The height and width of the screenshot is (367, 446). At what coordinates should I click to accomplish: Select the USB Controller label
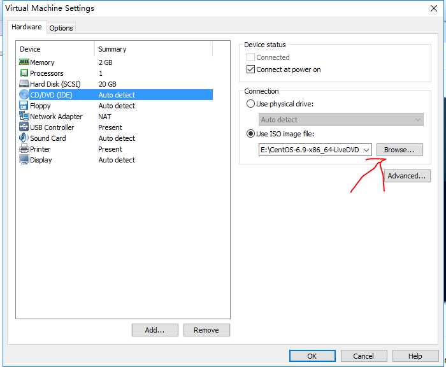[52, 127]
